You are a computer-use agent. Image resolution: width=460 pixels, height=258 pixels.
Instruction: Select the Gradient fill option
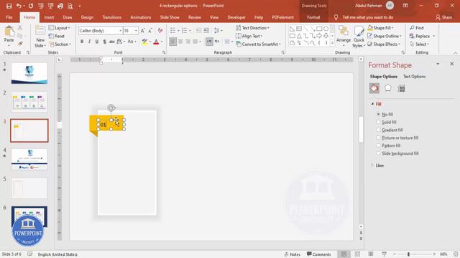pos(379,130)
